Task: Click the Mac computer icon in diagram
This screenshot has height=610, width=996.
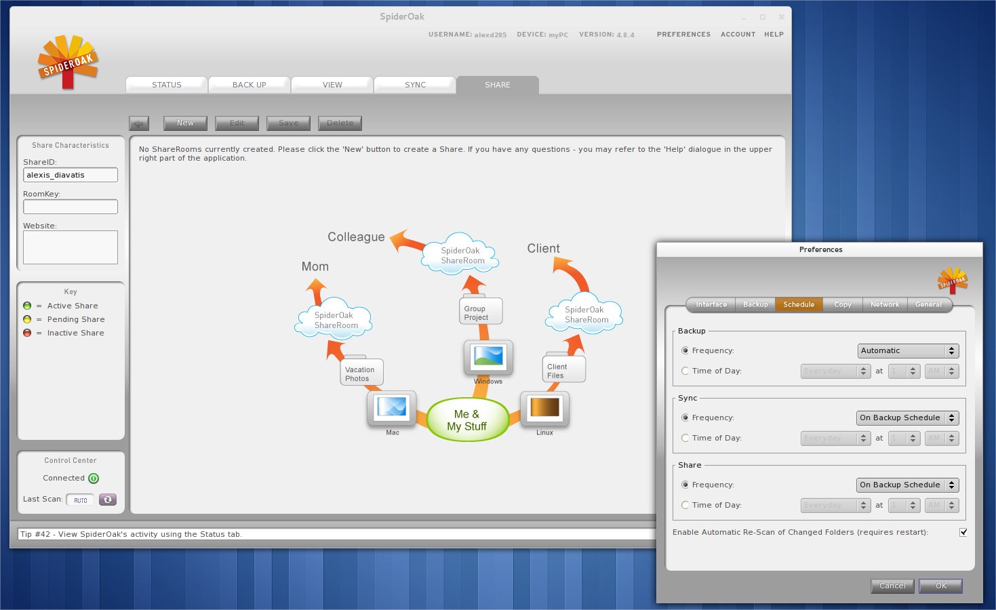Action: tap(391, 409)
